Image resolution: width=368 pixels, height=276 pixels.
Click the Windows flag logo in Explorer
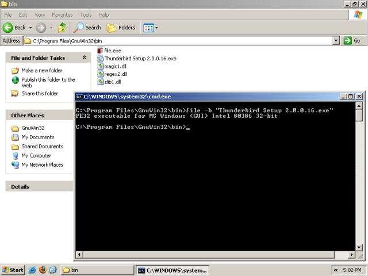click(x=358, y=14)
